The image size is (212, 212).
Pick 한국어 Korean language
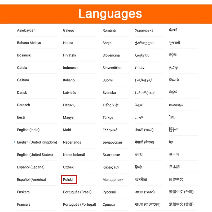pos(174,154)
